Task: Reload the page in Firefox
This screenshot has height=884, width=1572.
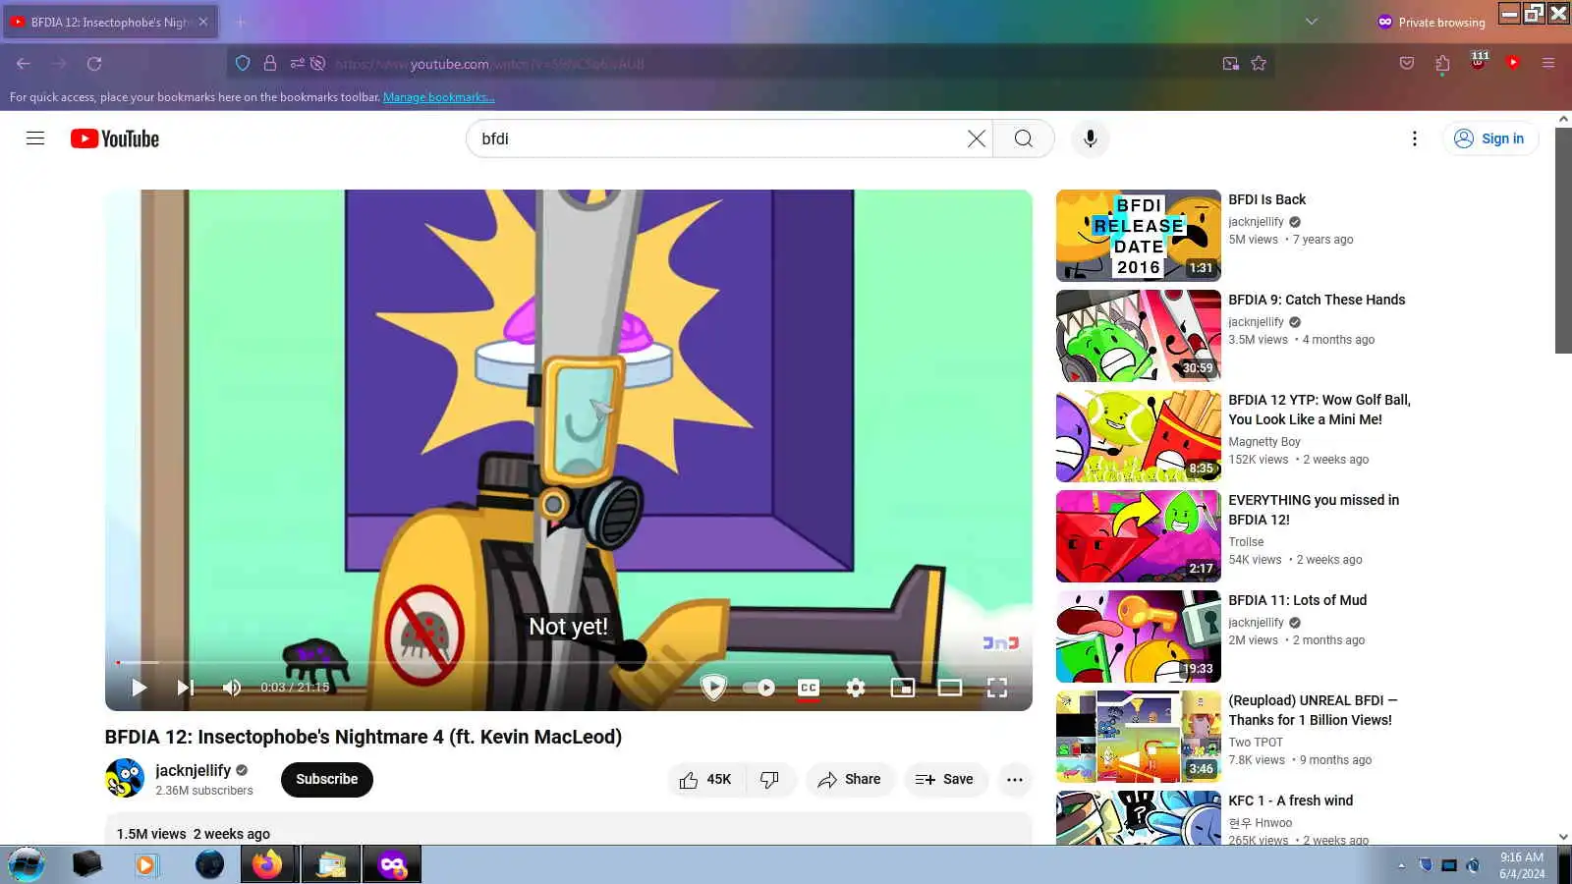Action: (x=94, y=64)
